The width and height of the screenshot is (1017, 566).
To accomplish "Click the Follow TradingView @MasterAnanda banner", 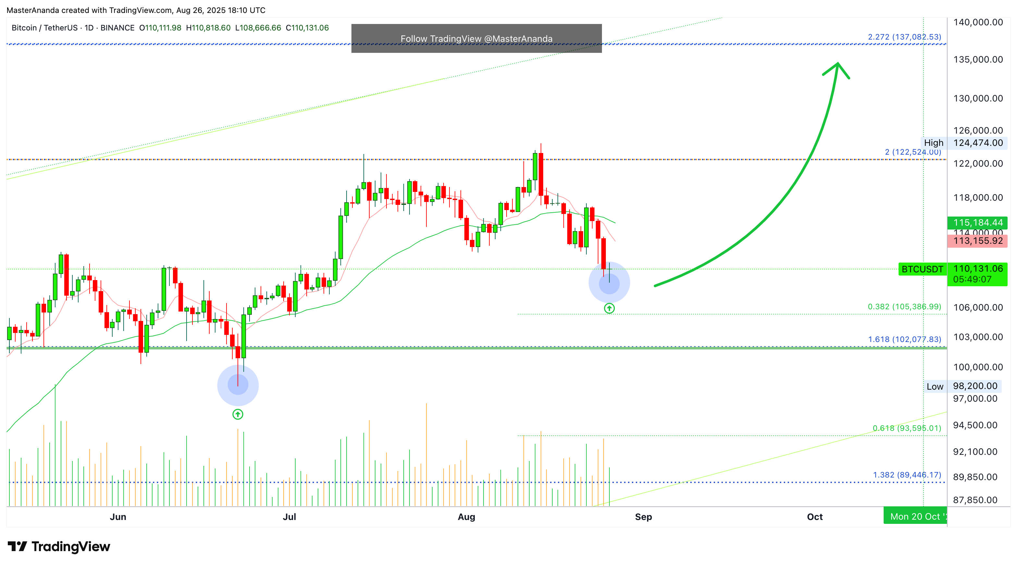I will tap(476, 38).
